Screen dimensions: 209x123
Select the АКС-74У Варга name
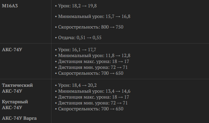(19, 118)
